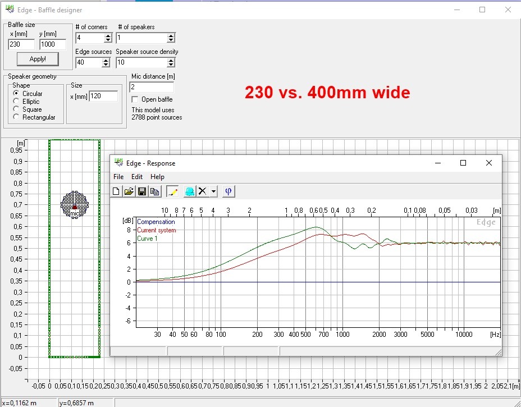521x407 pixels.
Task: Increase the Speaker source density stepper
Action: [x=171, y=60]
